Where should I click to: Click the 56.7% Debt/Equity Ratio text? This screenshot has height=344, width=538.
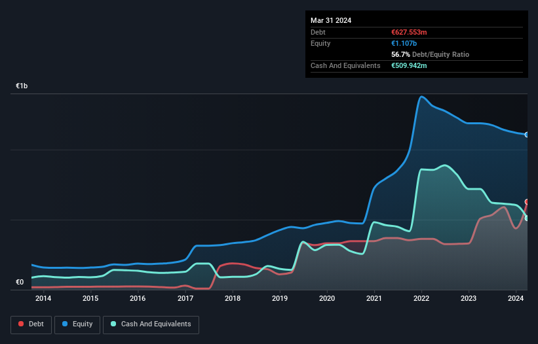(x=431, y=54)
